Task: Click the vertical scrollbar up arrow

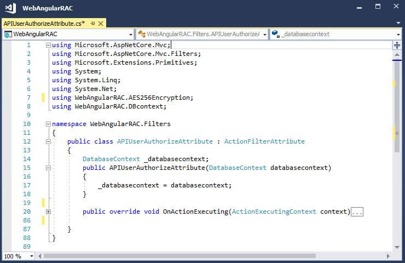Action: 397,55
